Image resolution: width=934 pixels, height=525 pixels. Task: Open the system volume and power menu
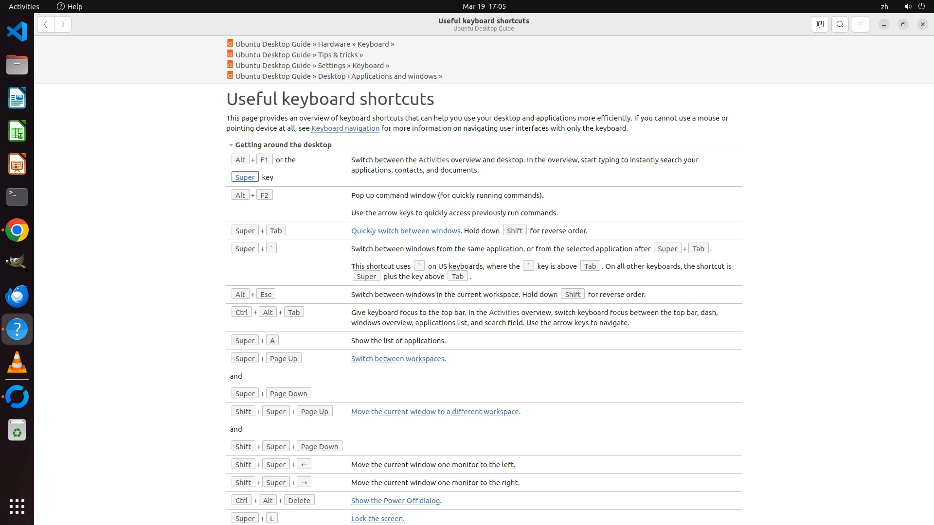[915, 6]
